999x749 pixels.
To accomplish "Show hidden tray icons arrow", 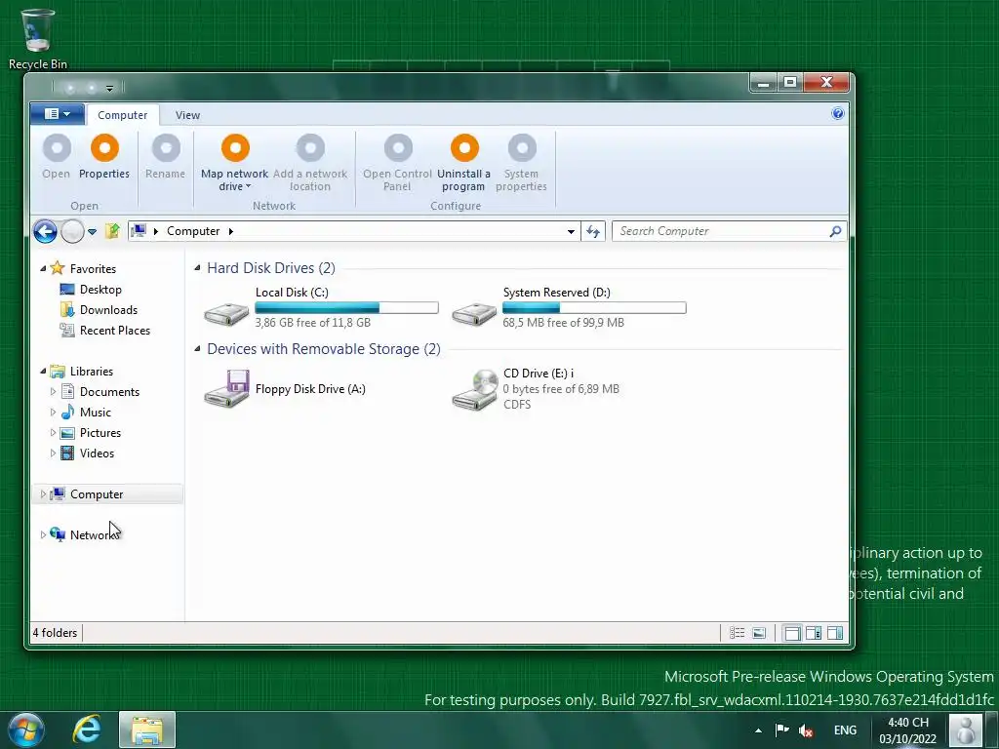I will pos(758,730).
